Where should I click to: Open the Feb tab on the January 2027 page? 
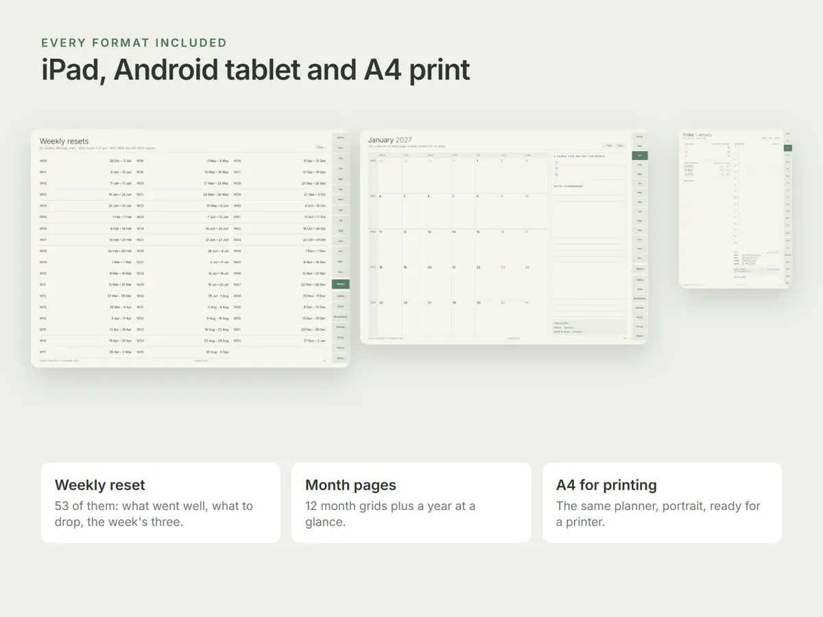pos(639,165)
